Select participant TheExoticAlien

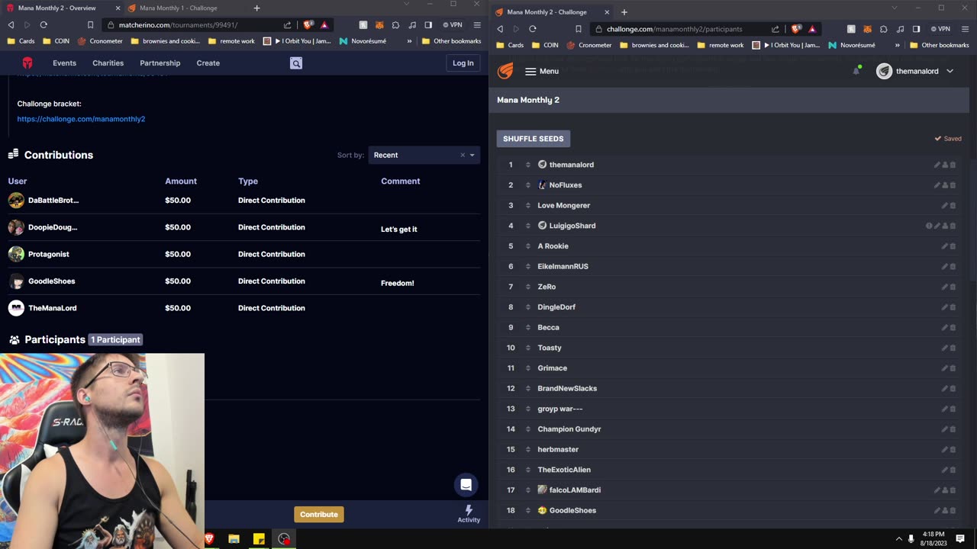coord(564,470)
